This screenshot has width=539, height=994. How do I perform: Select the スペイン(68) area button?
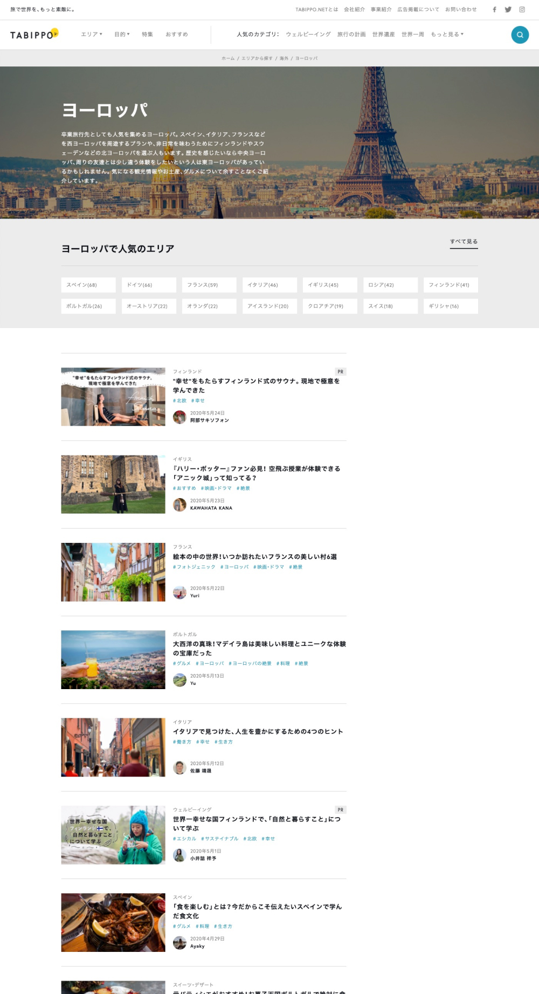pyautogui.click(x=88, y=285)
